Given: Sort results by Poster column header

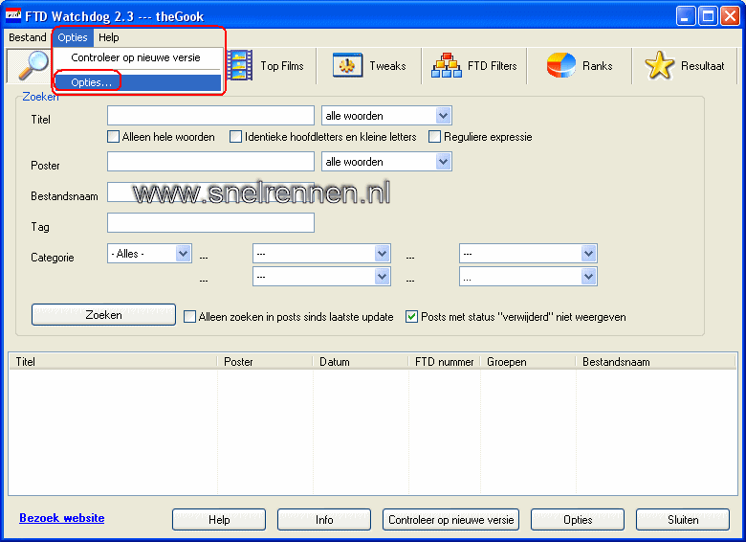Looking at the screenshot, I should (265, 362).
